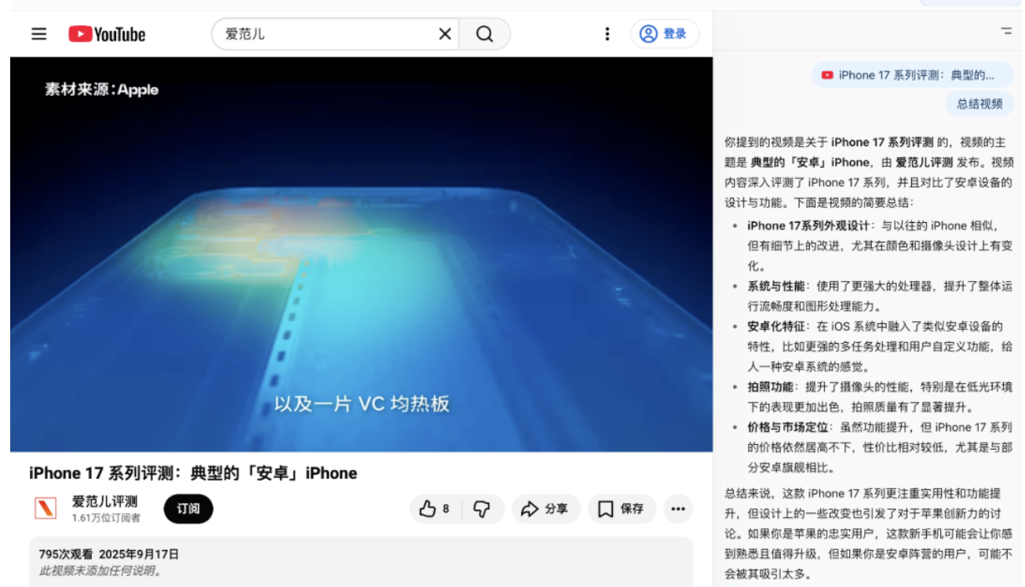Open more actions ellipsis beside 保存
The image size is (1025, 587).
(678, 509)
